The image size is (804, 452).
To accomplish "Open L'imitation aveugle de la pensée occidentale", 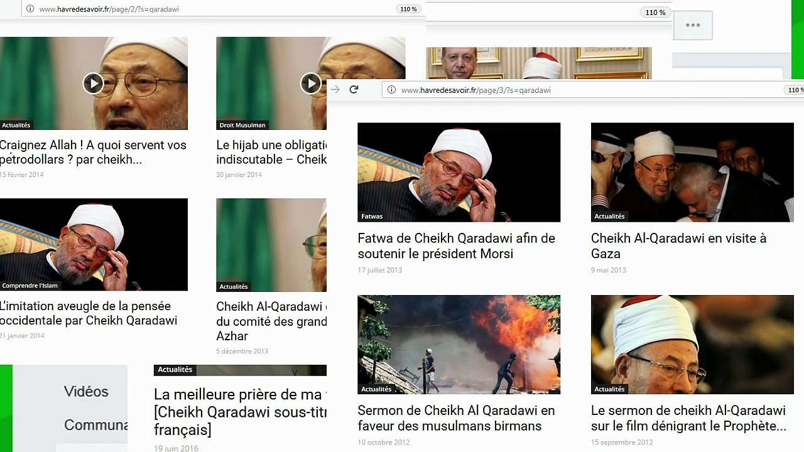I will 89,313.
